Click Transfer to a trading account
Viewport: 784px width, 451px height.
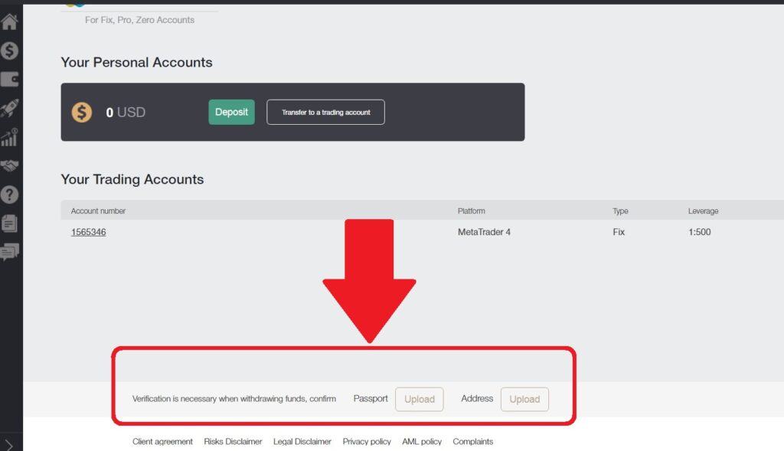click(x=325, y=112)
